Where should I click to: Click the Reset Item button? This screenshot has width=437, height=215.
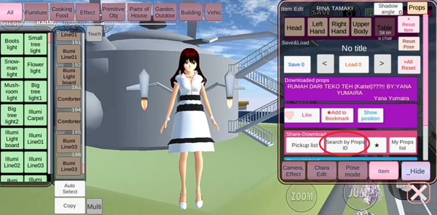[x=408, y=24]
